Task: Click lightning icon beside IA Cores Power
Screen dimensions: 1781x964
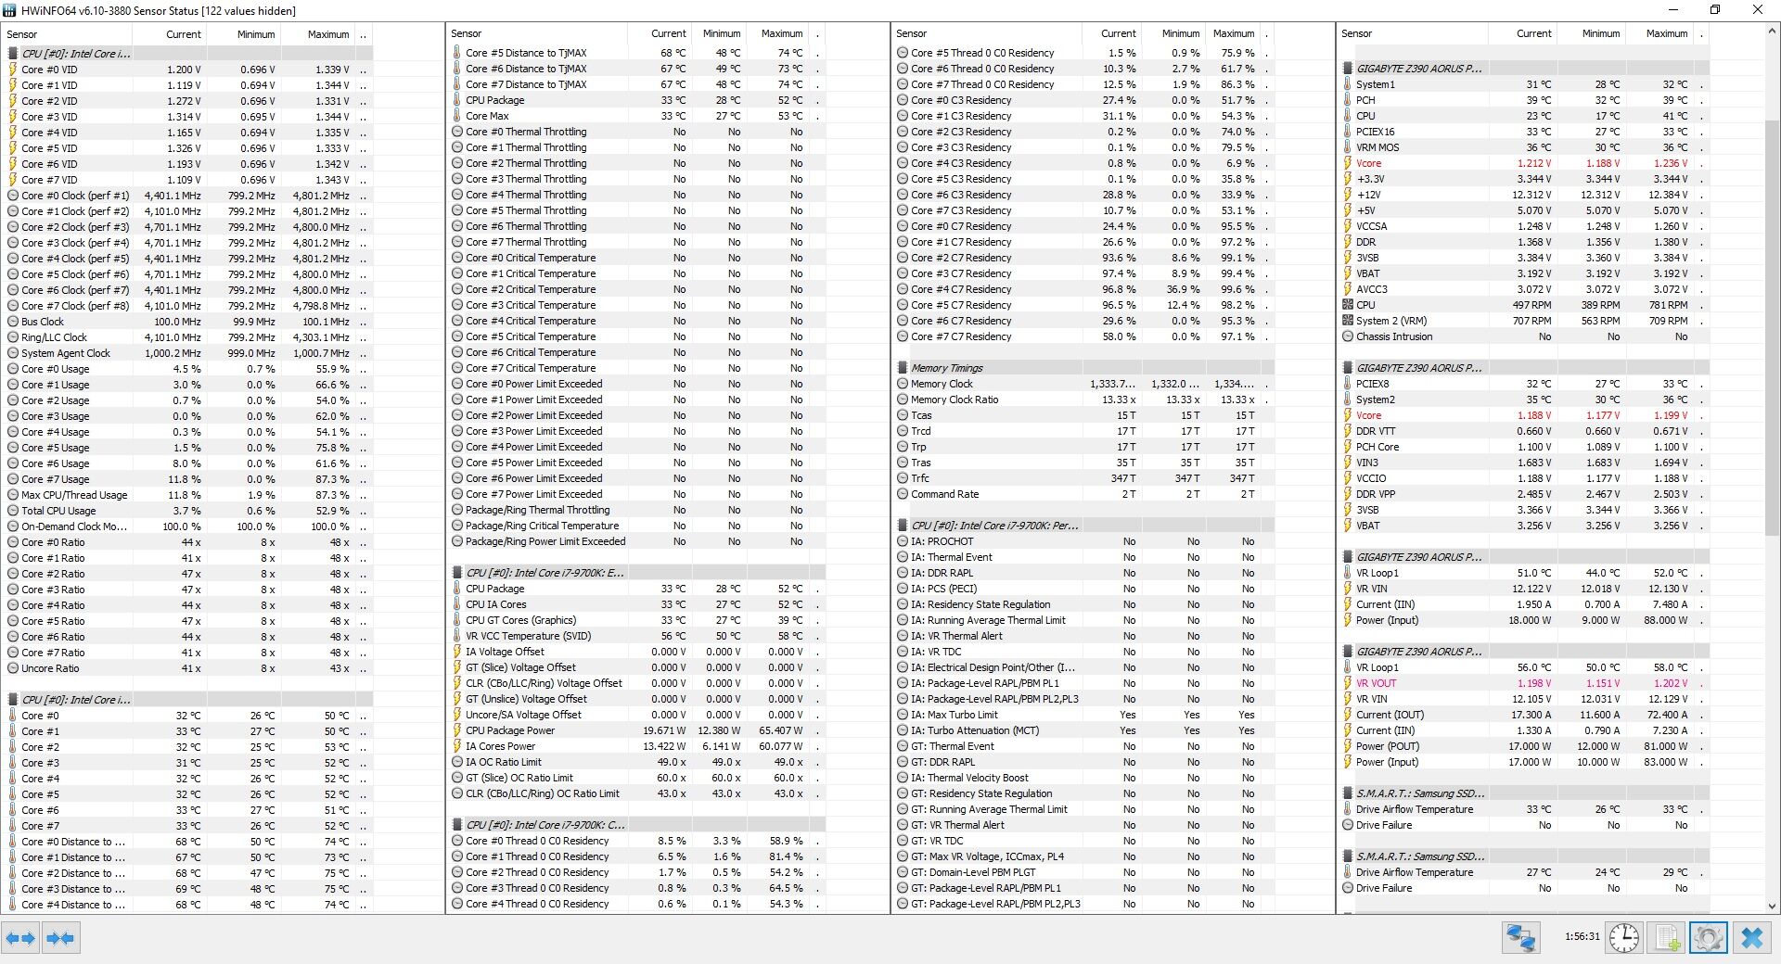Action: coord(457,746)
